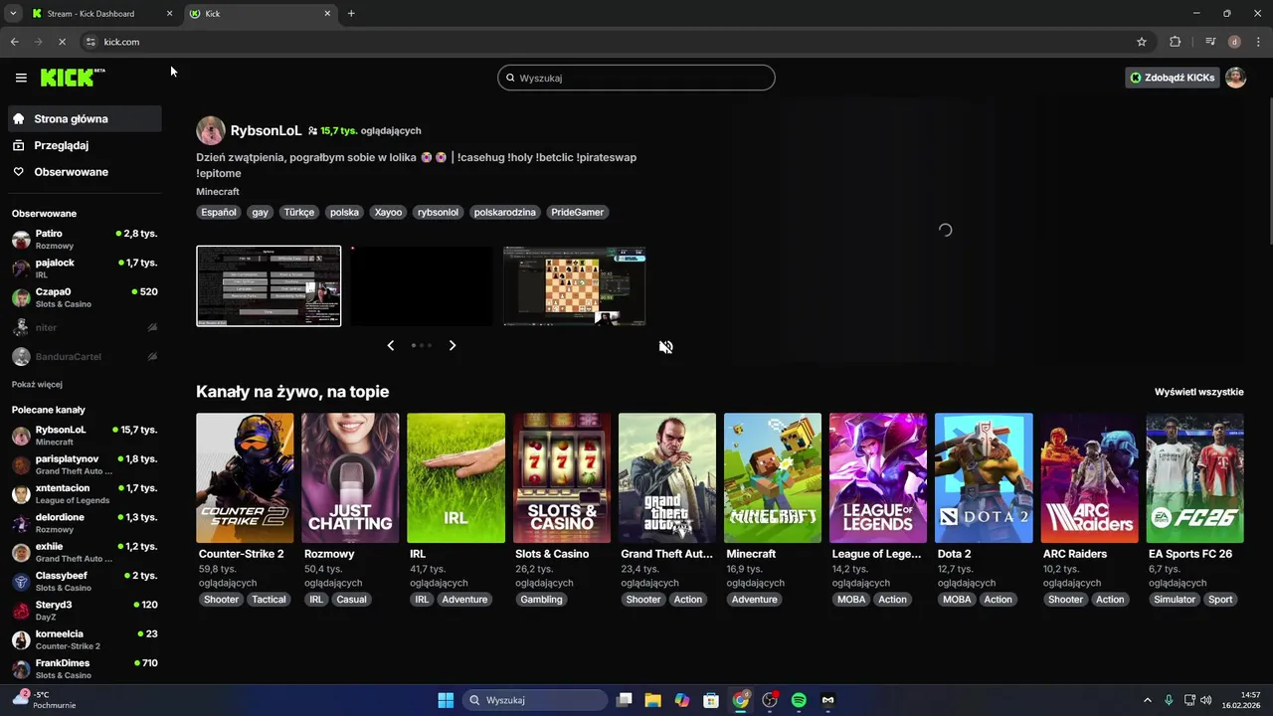Open followed channel pajalock
1273x716 pixels.
(85, 268)
